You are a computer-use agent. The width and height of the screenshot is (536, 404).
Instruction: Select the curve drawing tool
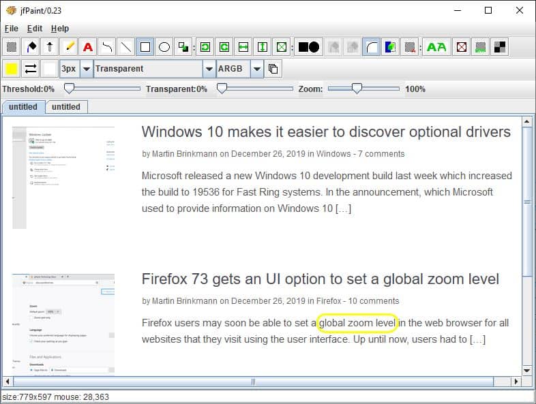(x=107, y=47)
